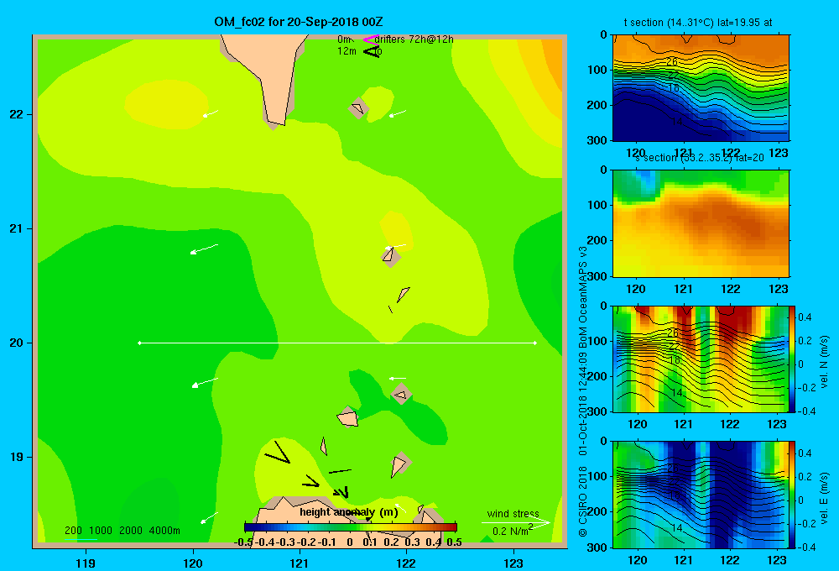Click the cyan bathymetry line under the 200 label
The height and width of the screenshot is (571, 839).
(x=81, y=539)
